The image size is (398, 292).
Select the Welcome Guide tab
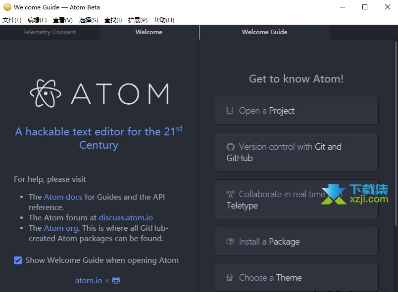264,32
